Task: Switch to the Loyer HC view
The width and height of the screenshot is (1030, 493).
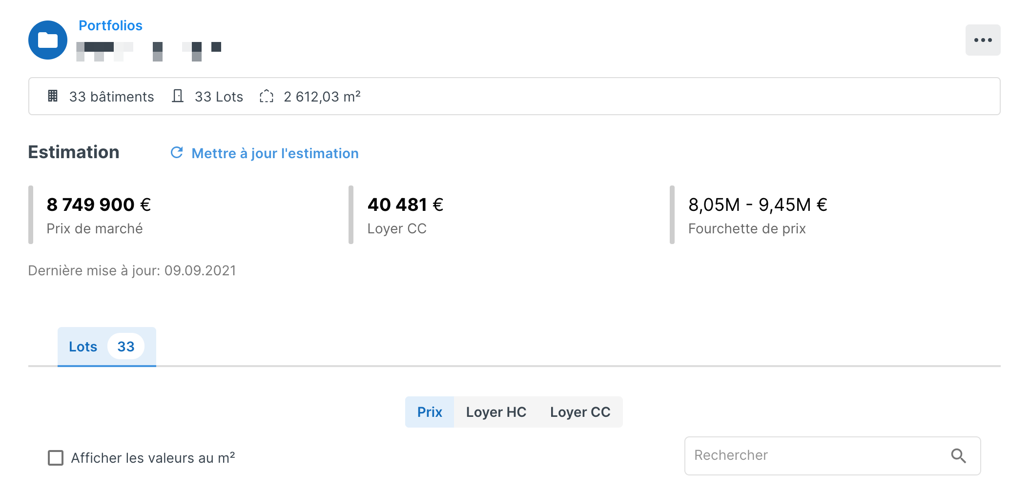Action: click(496, 412)
